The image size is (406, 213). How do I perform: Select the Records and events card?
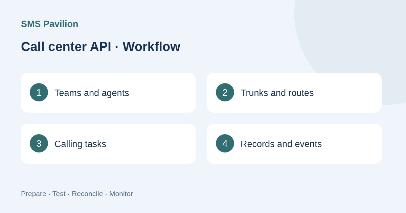294,144
